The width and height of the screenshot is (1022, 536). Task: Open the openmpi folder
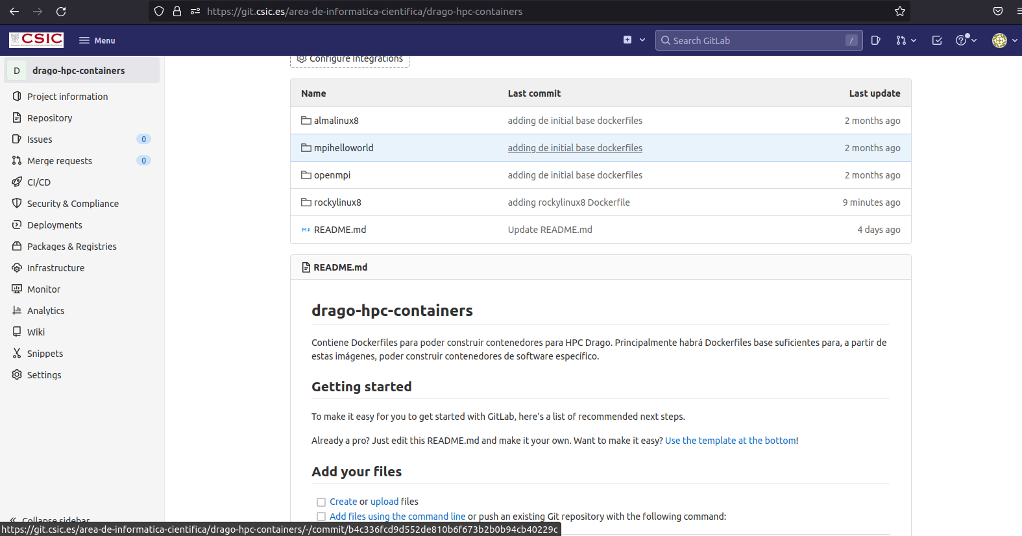coord(332,175)
